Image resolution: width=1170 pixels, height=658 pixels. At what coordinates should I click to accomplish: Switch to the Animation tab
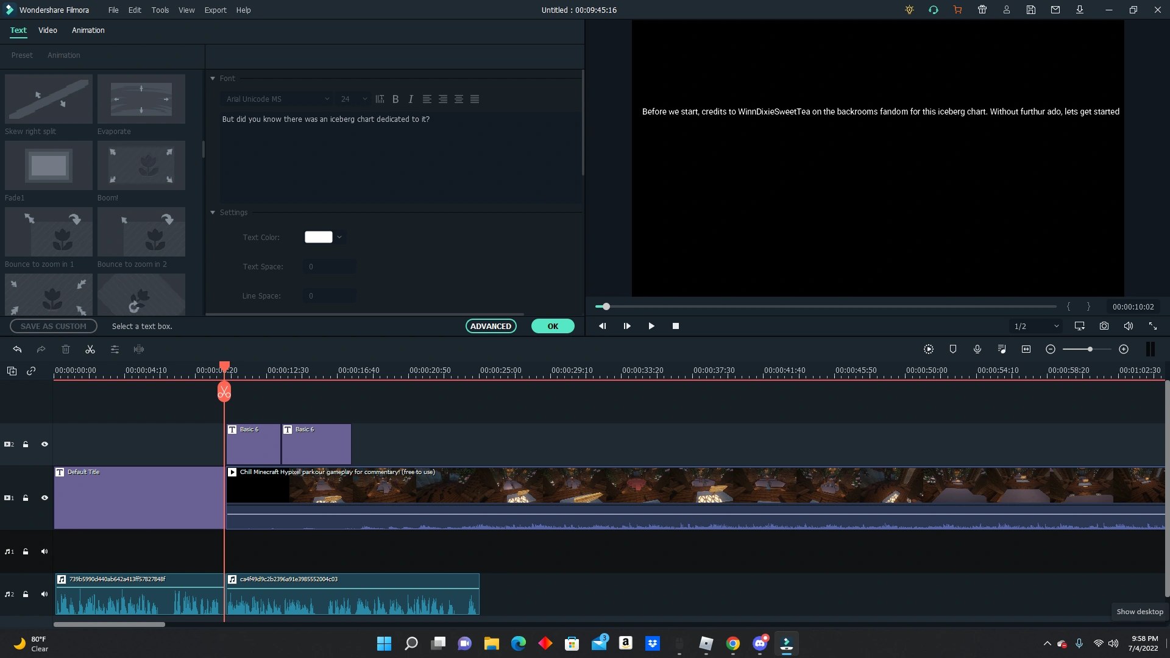tap(88, 30)
